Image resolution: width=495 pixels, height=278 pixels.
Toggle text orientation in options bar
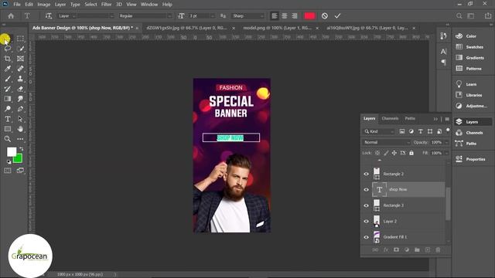tap(48, 15)
